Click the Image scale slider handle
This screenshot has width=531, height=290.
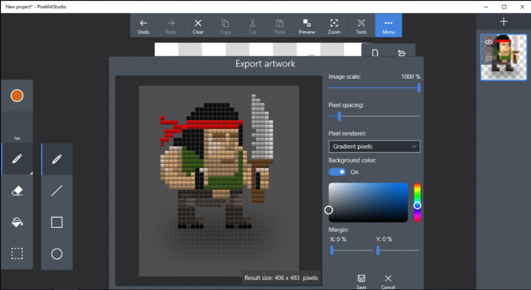click(419, 88)
